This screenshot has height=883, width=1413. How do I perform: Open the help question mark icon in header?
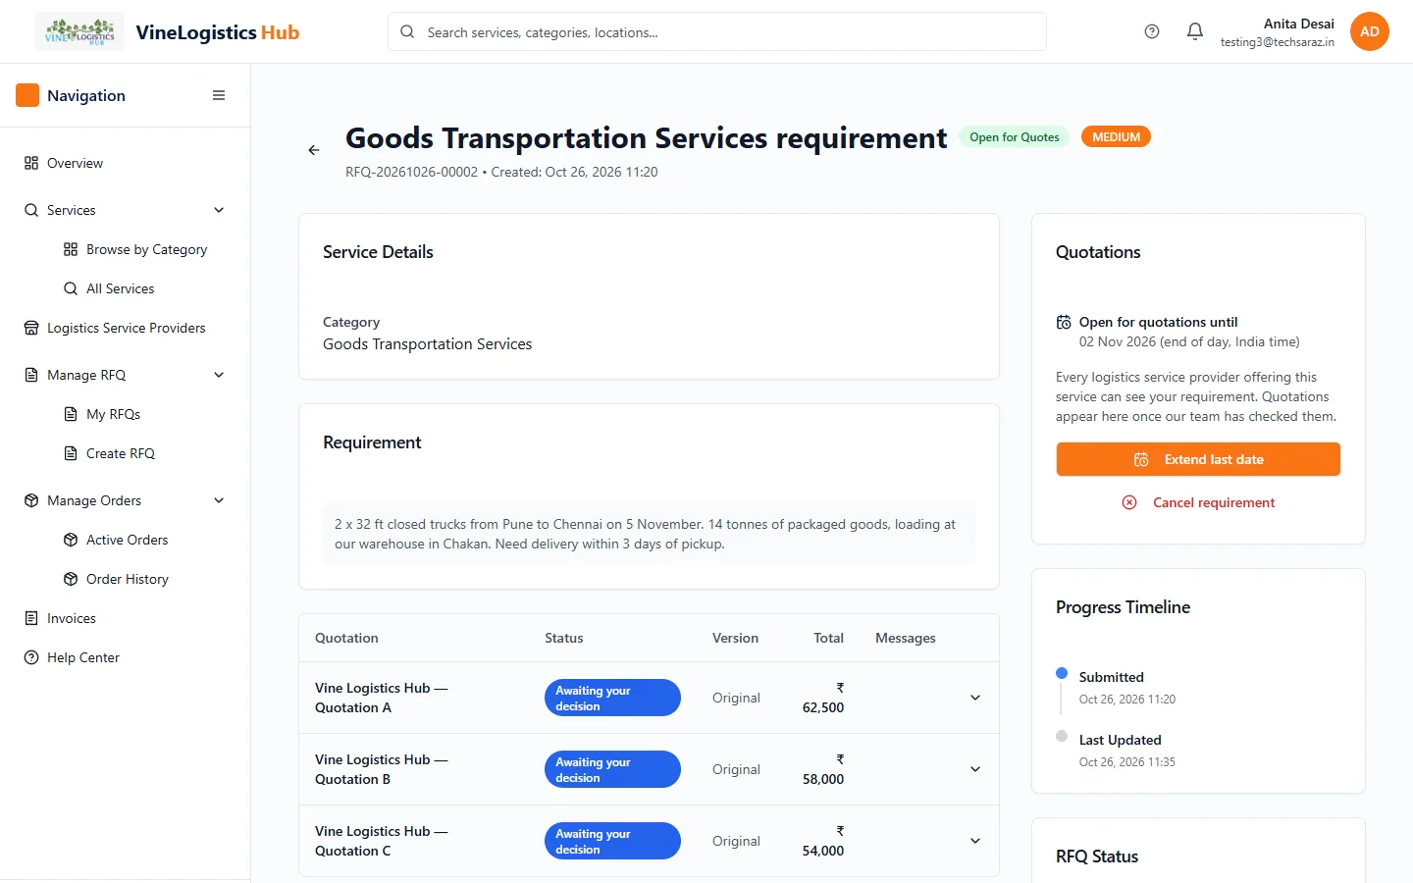point(1152,31)
